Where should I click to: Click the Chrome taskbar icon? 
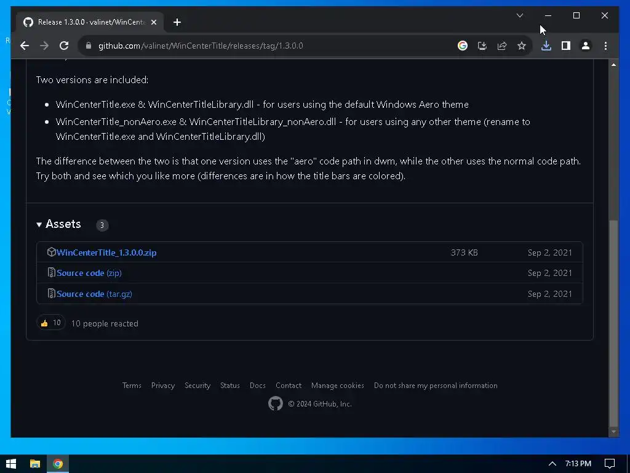[58, 464]
